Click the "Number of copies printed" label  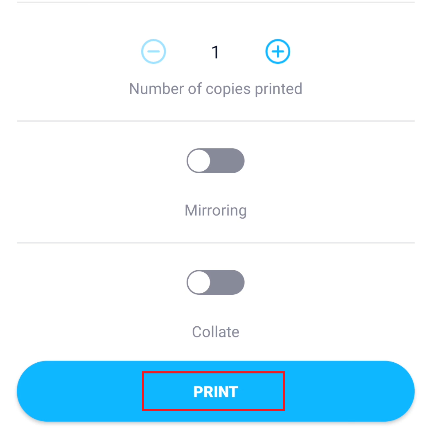click(x=215, y=88)
